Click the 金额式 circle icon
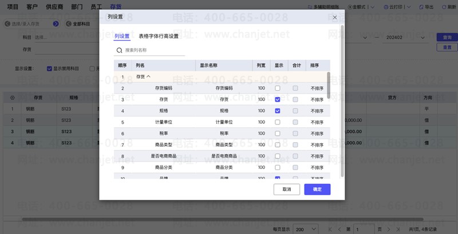The image size is (458, 234). [350, 7]
